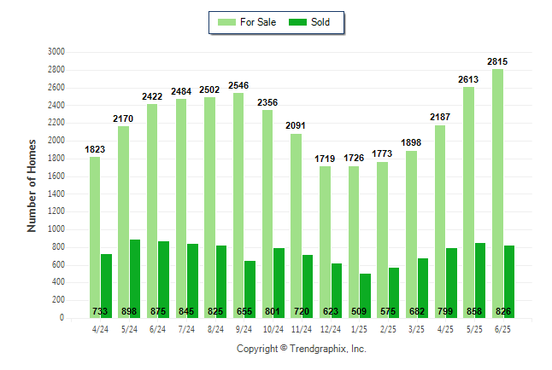This screenshot has width=552, height=370.
Task: Click the 7/24 x-axis month label
Action: click(186, 329)
